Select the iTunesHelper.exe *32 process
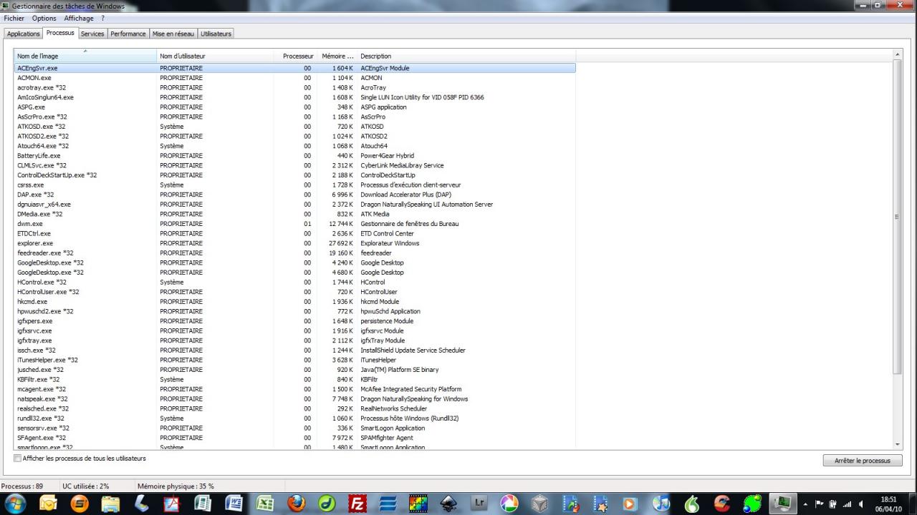 tap(294, 360)
